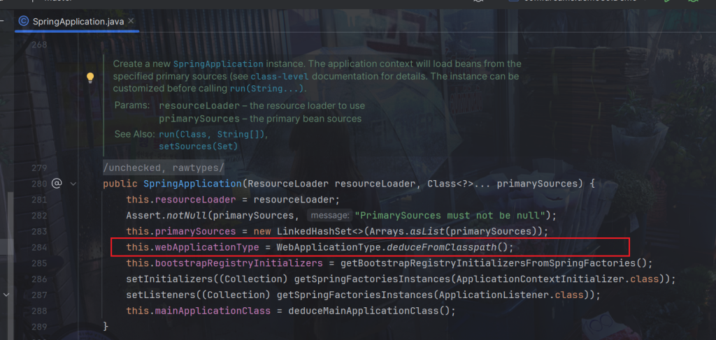
Task: Click the WebApplicationType class reference on line 284
Action: click(329, 247)
